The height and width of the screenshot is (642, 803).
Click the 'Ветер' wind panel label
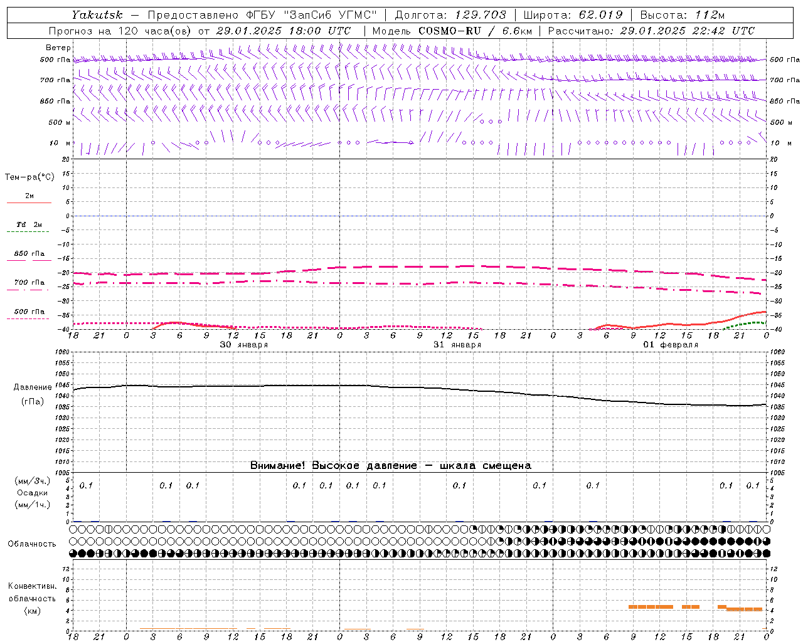(x=58, y=48)
